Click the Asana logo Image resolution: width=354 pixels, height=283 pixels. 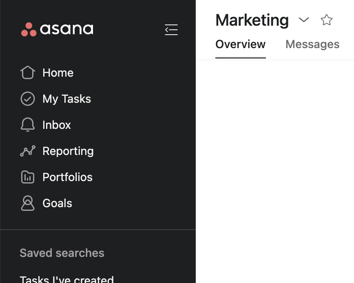(57, 29)
